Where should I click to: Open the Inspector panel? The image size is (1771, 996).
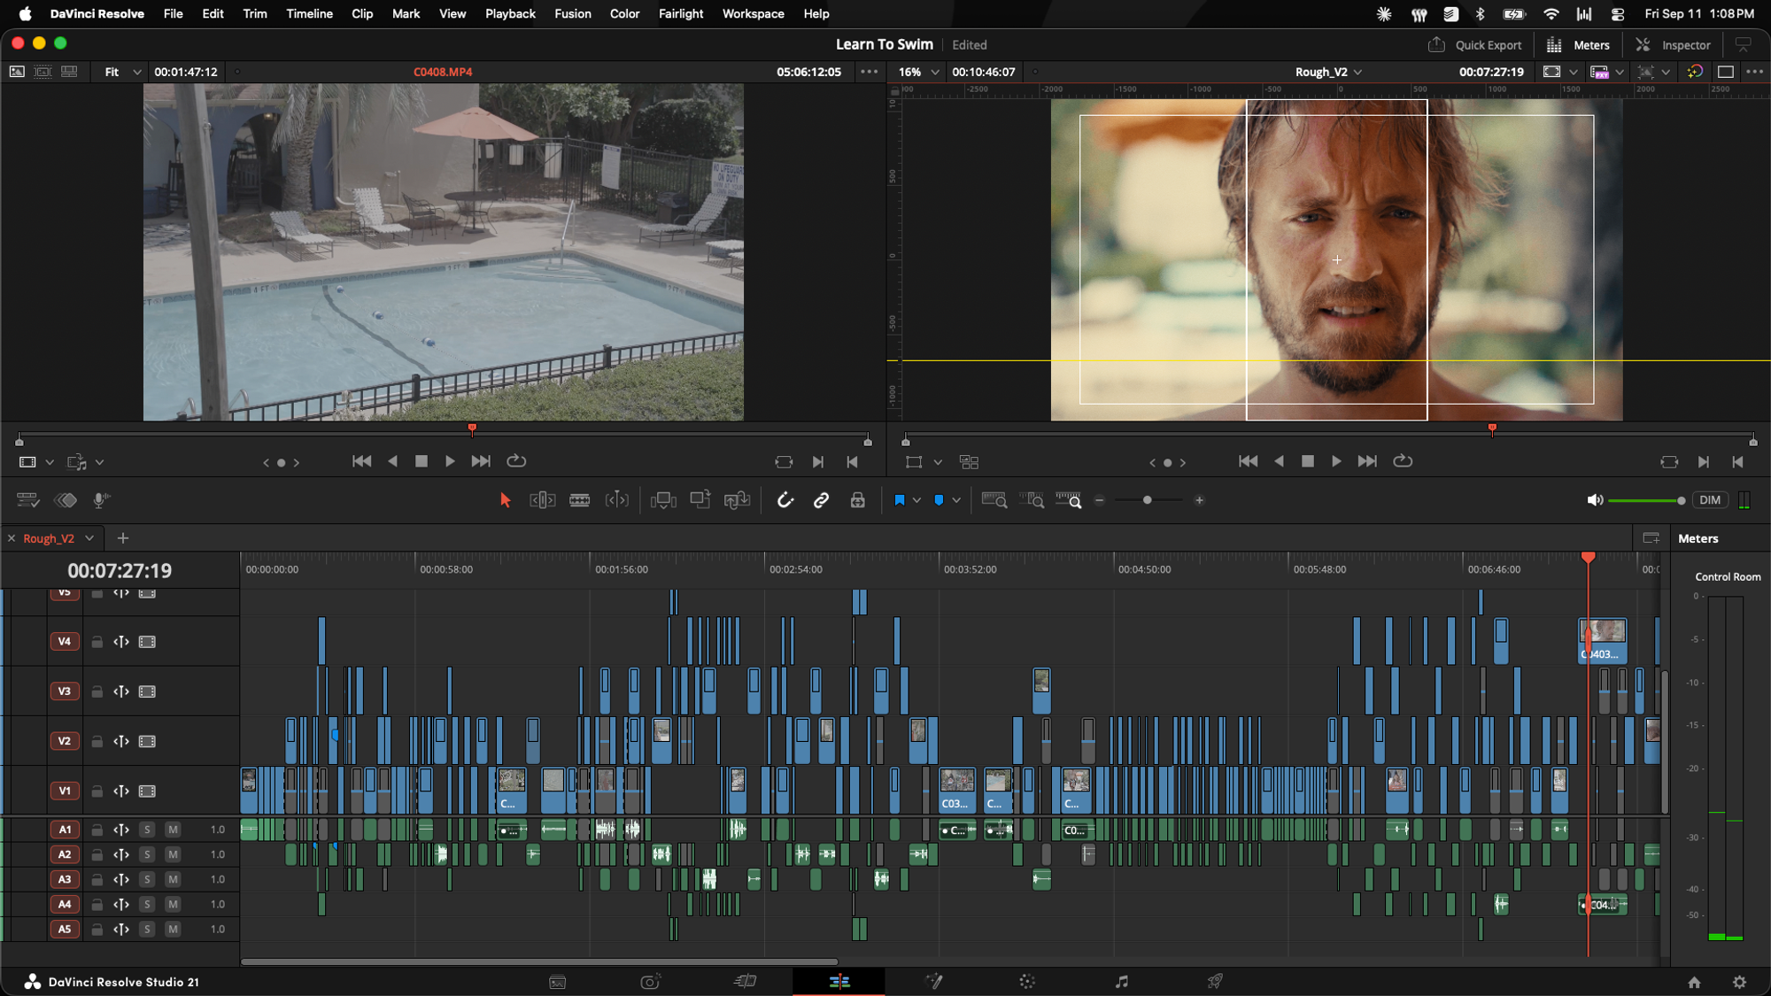tap(1673, 45)
